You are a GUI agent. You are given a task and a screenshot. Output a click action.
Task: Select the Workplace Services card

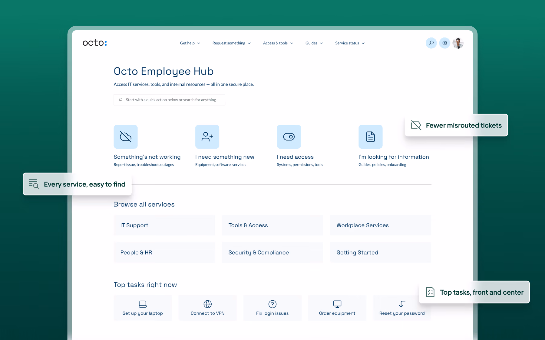[x=380, y=225]
